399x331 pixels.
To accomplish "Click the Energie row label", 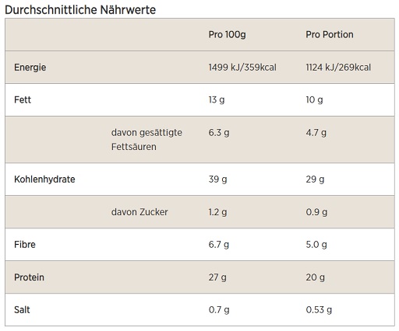I will tap(30, 68).
